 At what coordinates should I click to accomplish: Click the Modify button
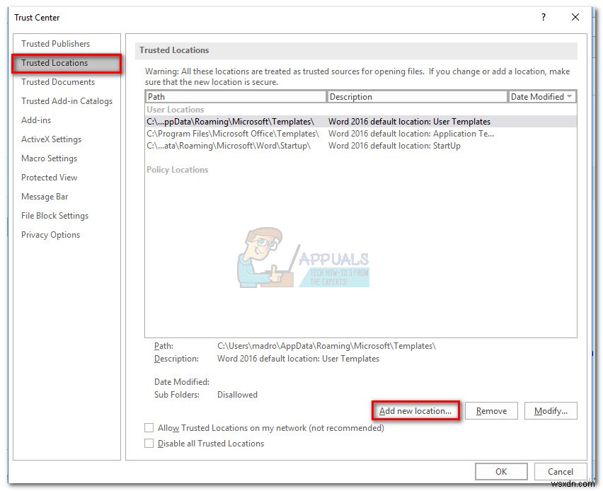pos(551,410)
